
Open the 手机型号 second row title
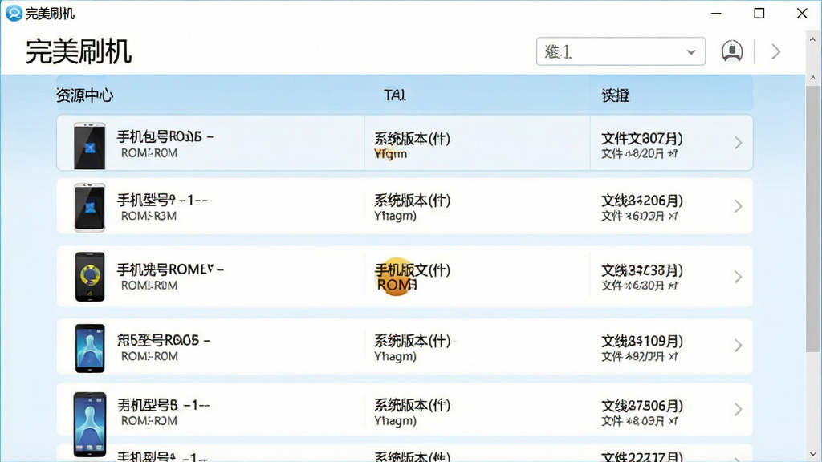point(162,200)
